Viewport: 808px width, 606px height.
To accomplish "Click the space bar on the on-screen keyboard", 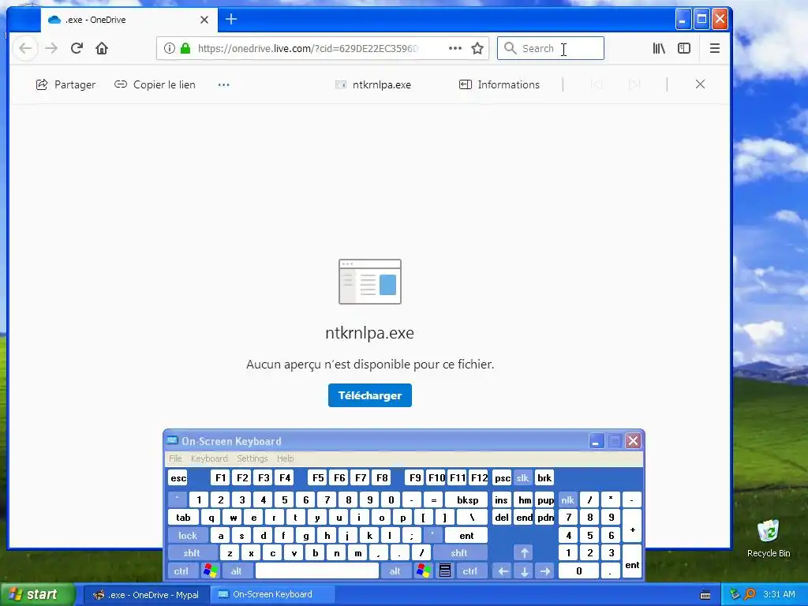I will (317, 571).
